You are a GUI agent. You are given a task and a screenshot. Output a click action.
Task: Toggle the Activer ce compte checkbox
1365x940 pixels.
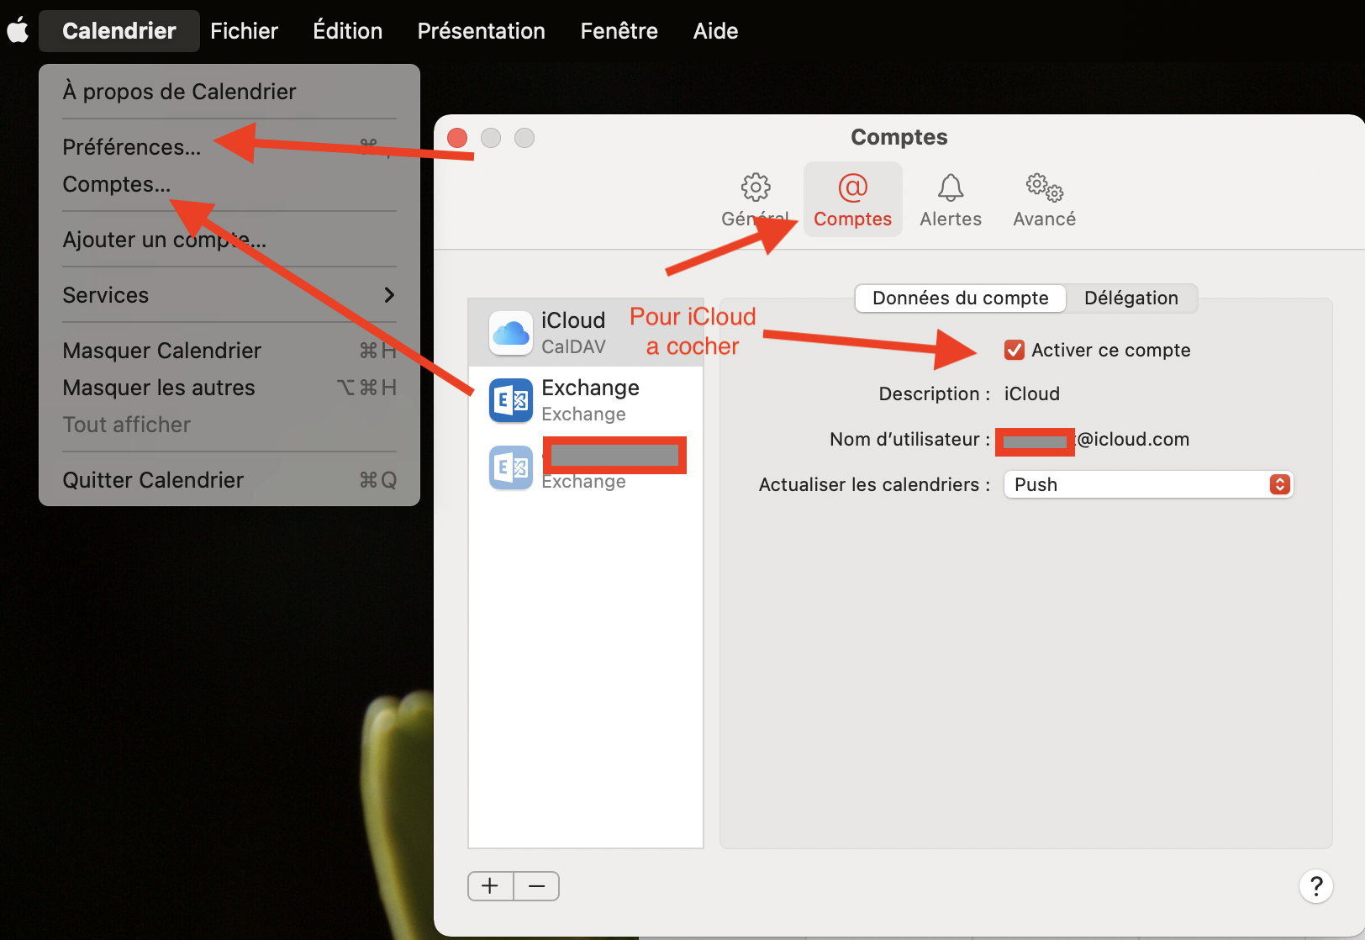click(x=1015, y=350)
